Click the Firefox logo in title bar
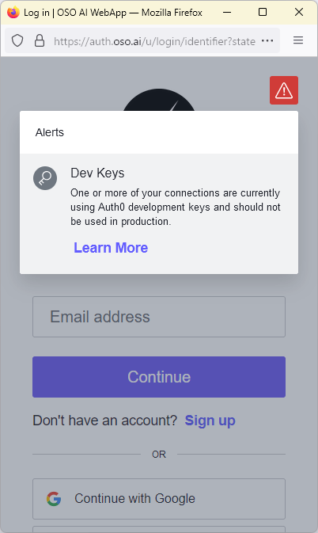 (13, 12)
